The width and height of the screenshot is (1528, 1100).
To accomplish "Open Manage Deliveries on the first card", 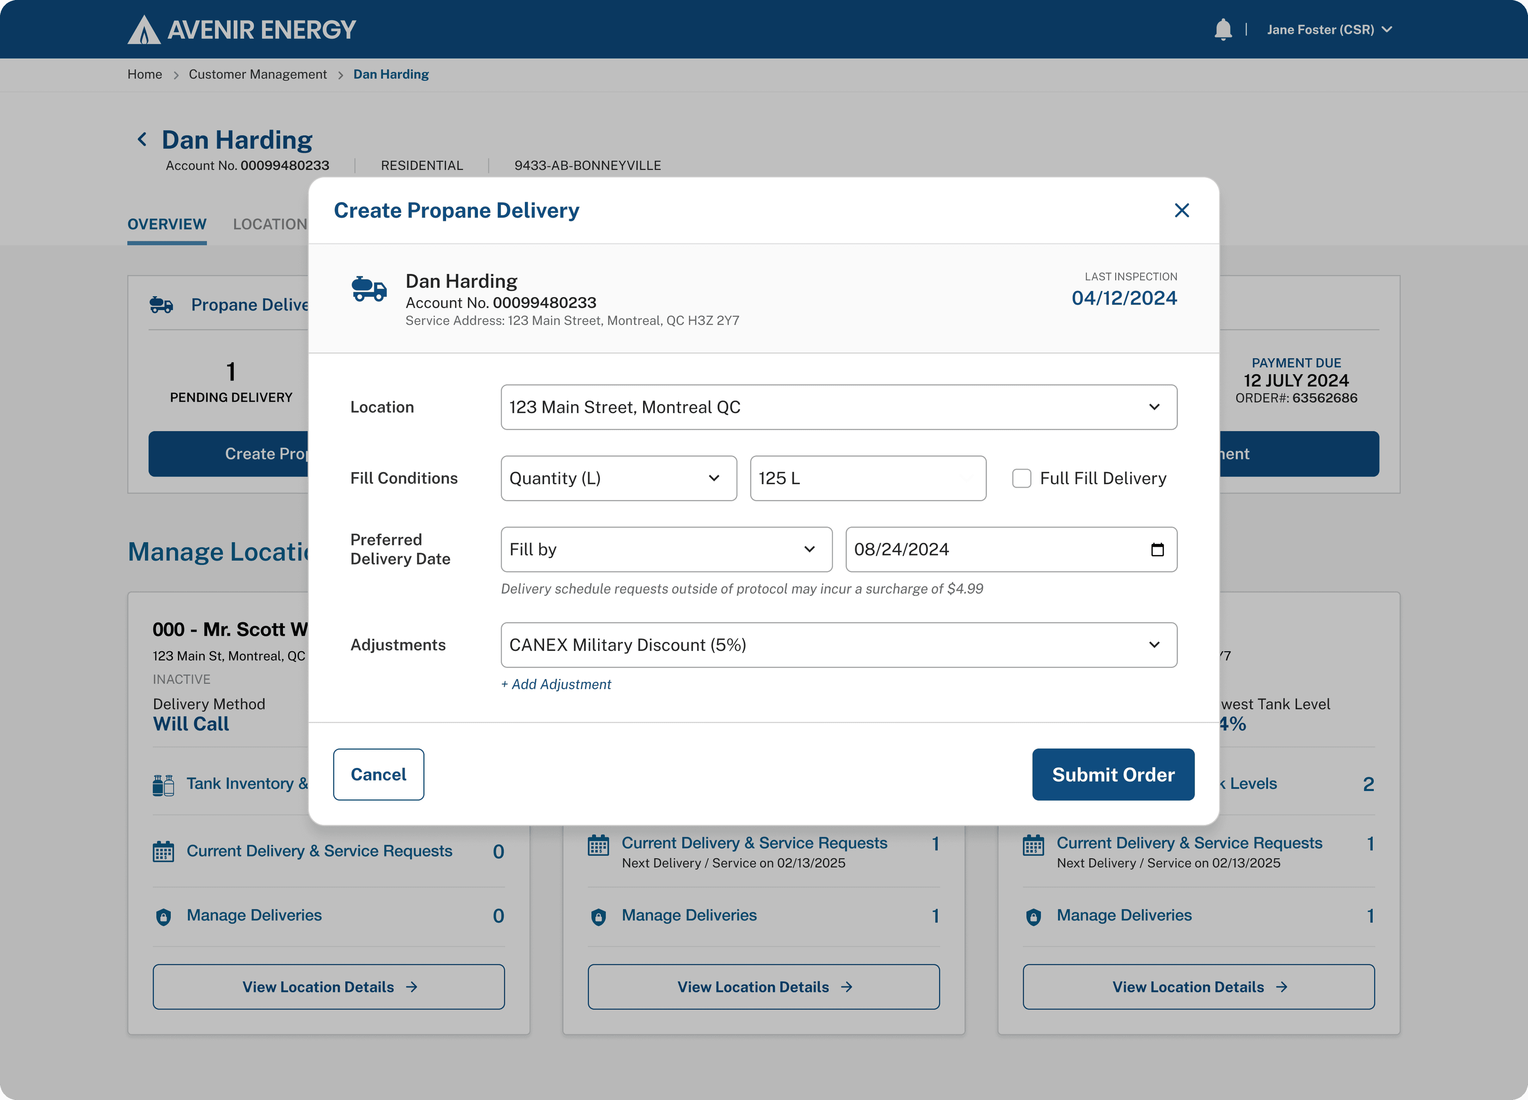I will point(254,915).
